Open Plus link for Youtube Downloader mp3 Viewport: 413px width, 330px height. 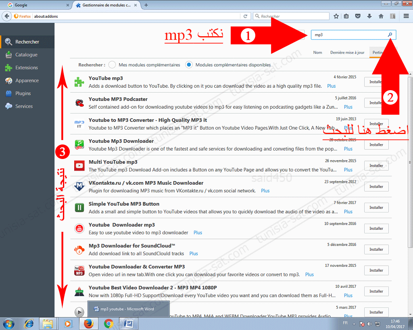pyautogui.click(x=198, y=233)
